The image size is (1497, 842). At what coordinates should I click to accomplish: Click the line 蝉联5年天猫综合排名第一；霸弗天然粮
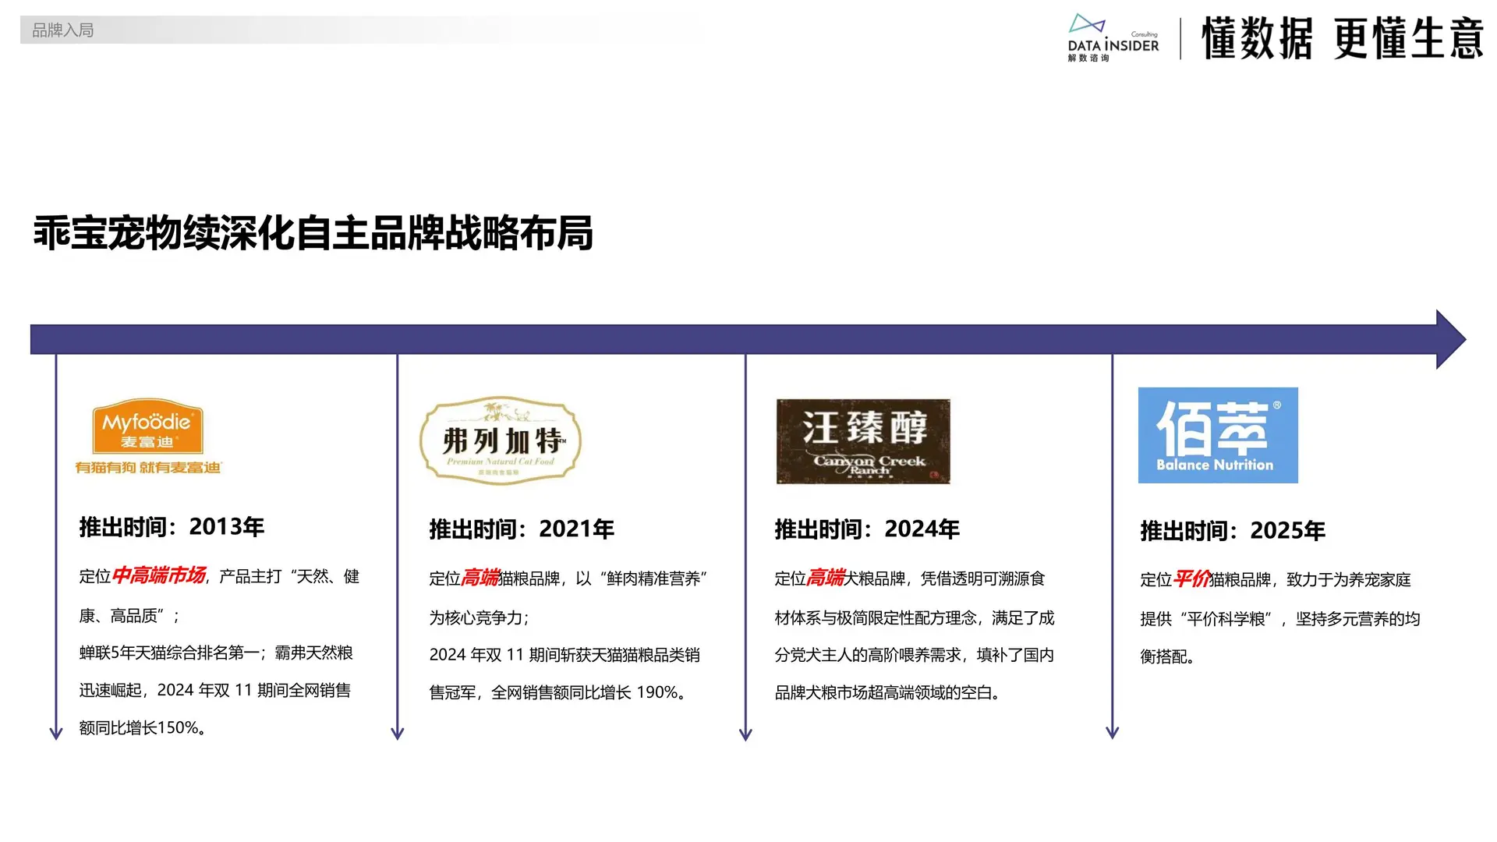216,653
